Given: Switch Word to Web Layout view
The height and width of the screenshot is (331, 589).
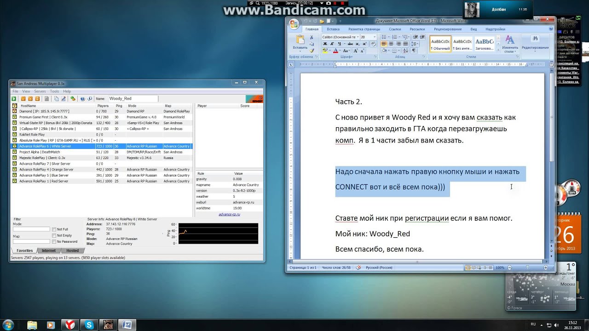Looking at the screenshot, I should 479,268.
